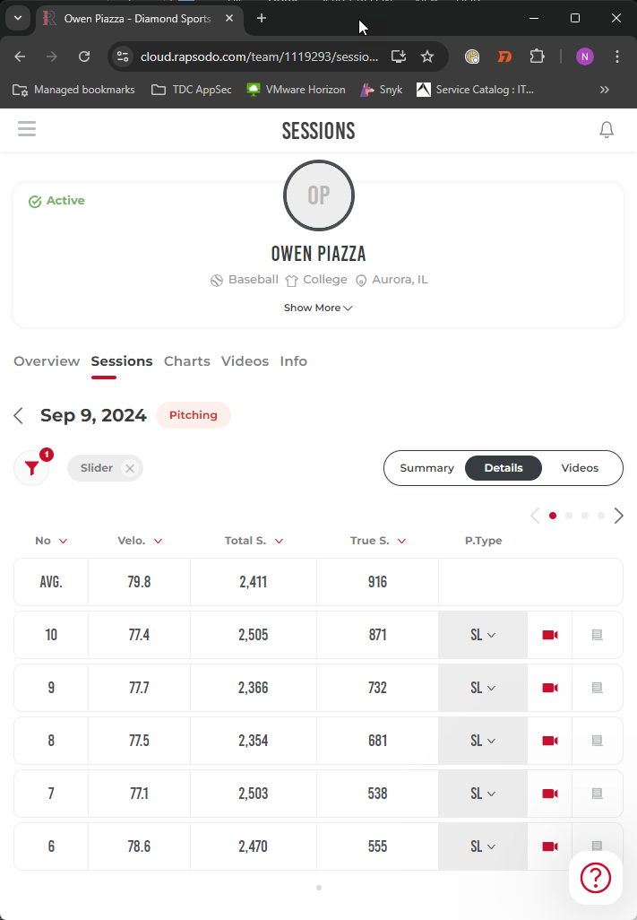This screenshot has height=920, width=637.
Task: Show next table columns page arrow
Action: pyautogui.click(x=619, y=516)
